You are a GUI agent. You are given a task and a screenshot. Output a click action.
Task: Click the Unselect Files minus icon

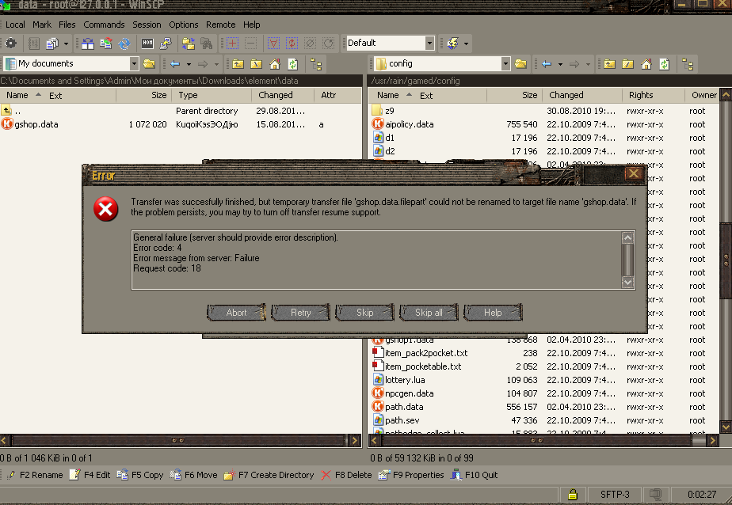pos(250,44)
